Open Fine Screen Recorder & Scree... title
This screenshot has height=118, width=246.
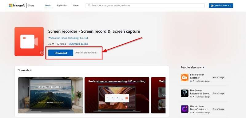tap(200, 92)
